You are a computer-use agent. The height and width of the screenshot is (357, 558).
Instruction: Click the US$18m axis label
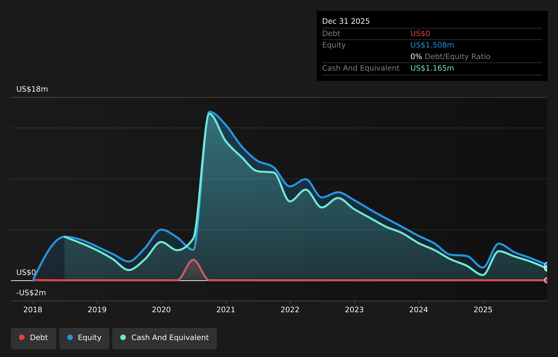[32, 89]
